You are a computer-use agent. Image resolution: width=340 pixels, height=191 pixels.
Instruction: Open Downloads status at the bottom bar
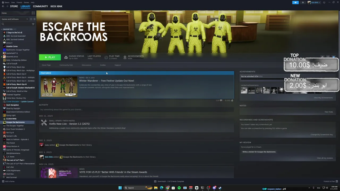pos(169,181)
